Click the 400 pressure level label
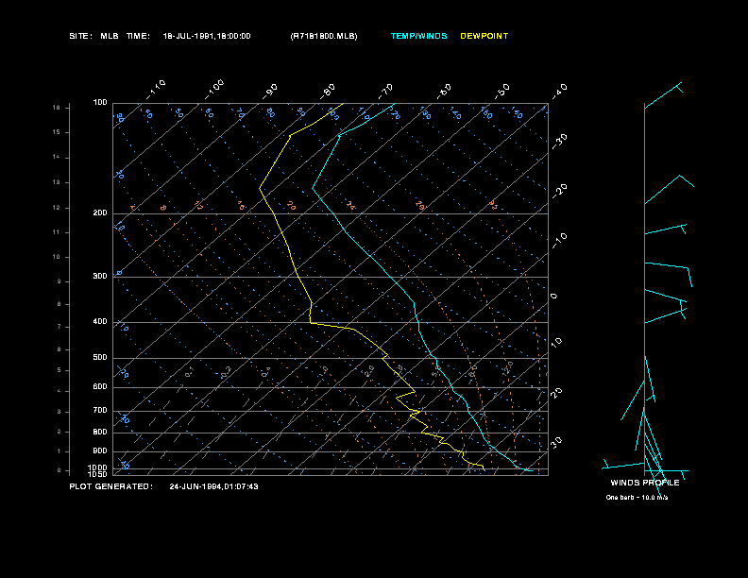 point(100,321)
